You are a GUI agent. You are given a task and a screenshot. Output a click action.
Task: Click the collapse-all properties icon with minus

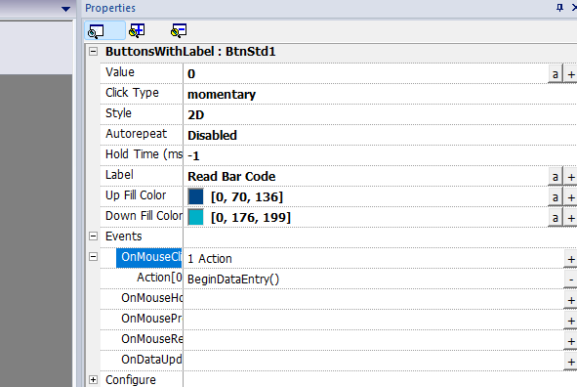coord(179,30)
